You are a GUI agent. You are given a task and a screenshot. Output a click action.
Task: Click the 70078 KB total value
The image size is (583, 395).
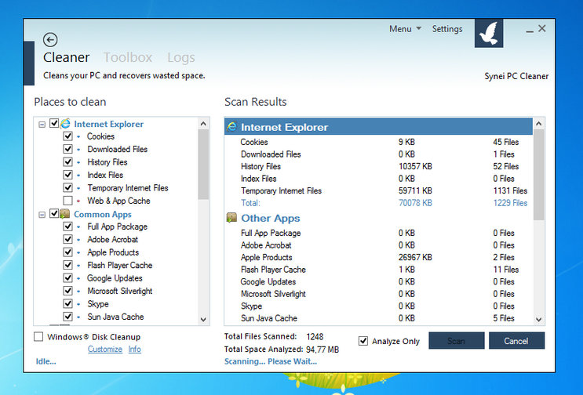click(415, 203)
